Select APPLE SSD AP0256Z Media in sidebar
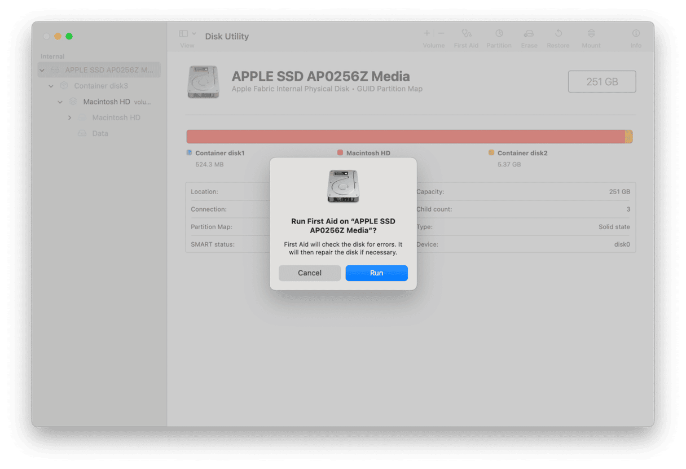The width and height of the screenshot is (686, 469). [x=99, y=70]
